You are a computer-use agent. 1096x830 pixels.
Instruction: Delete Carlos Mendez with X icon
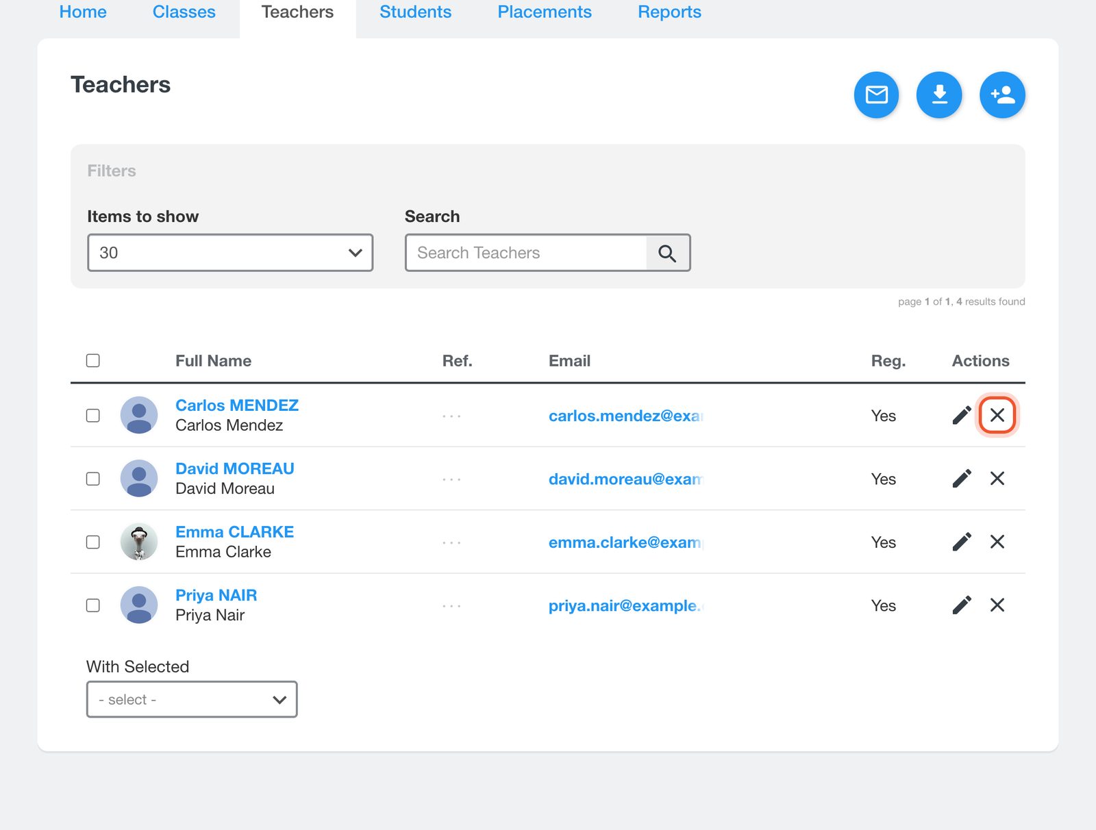pos(997,415)
